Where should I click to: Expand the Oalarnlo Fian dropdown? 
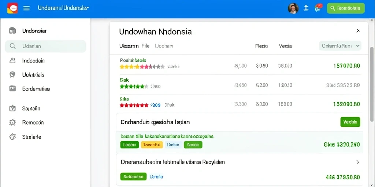[x=340, y=46]
